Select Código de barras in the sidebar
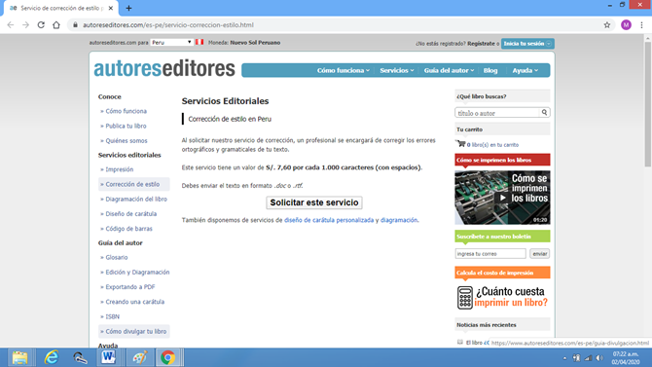652x367 pixels. pos(128,229)
